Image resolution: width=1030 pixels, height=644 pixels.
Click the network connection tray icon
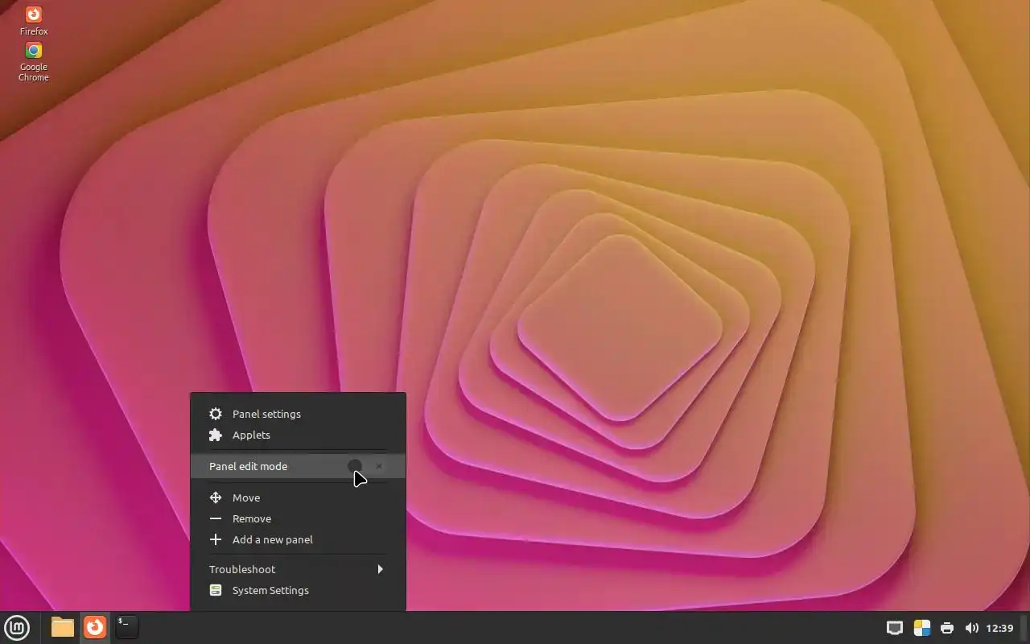point(895,628)
